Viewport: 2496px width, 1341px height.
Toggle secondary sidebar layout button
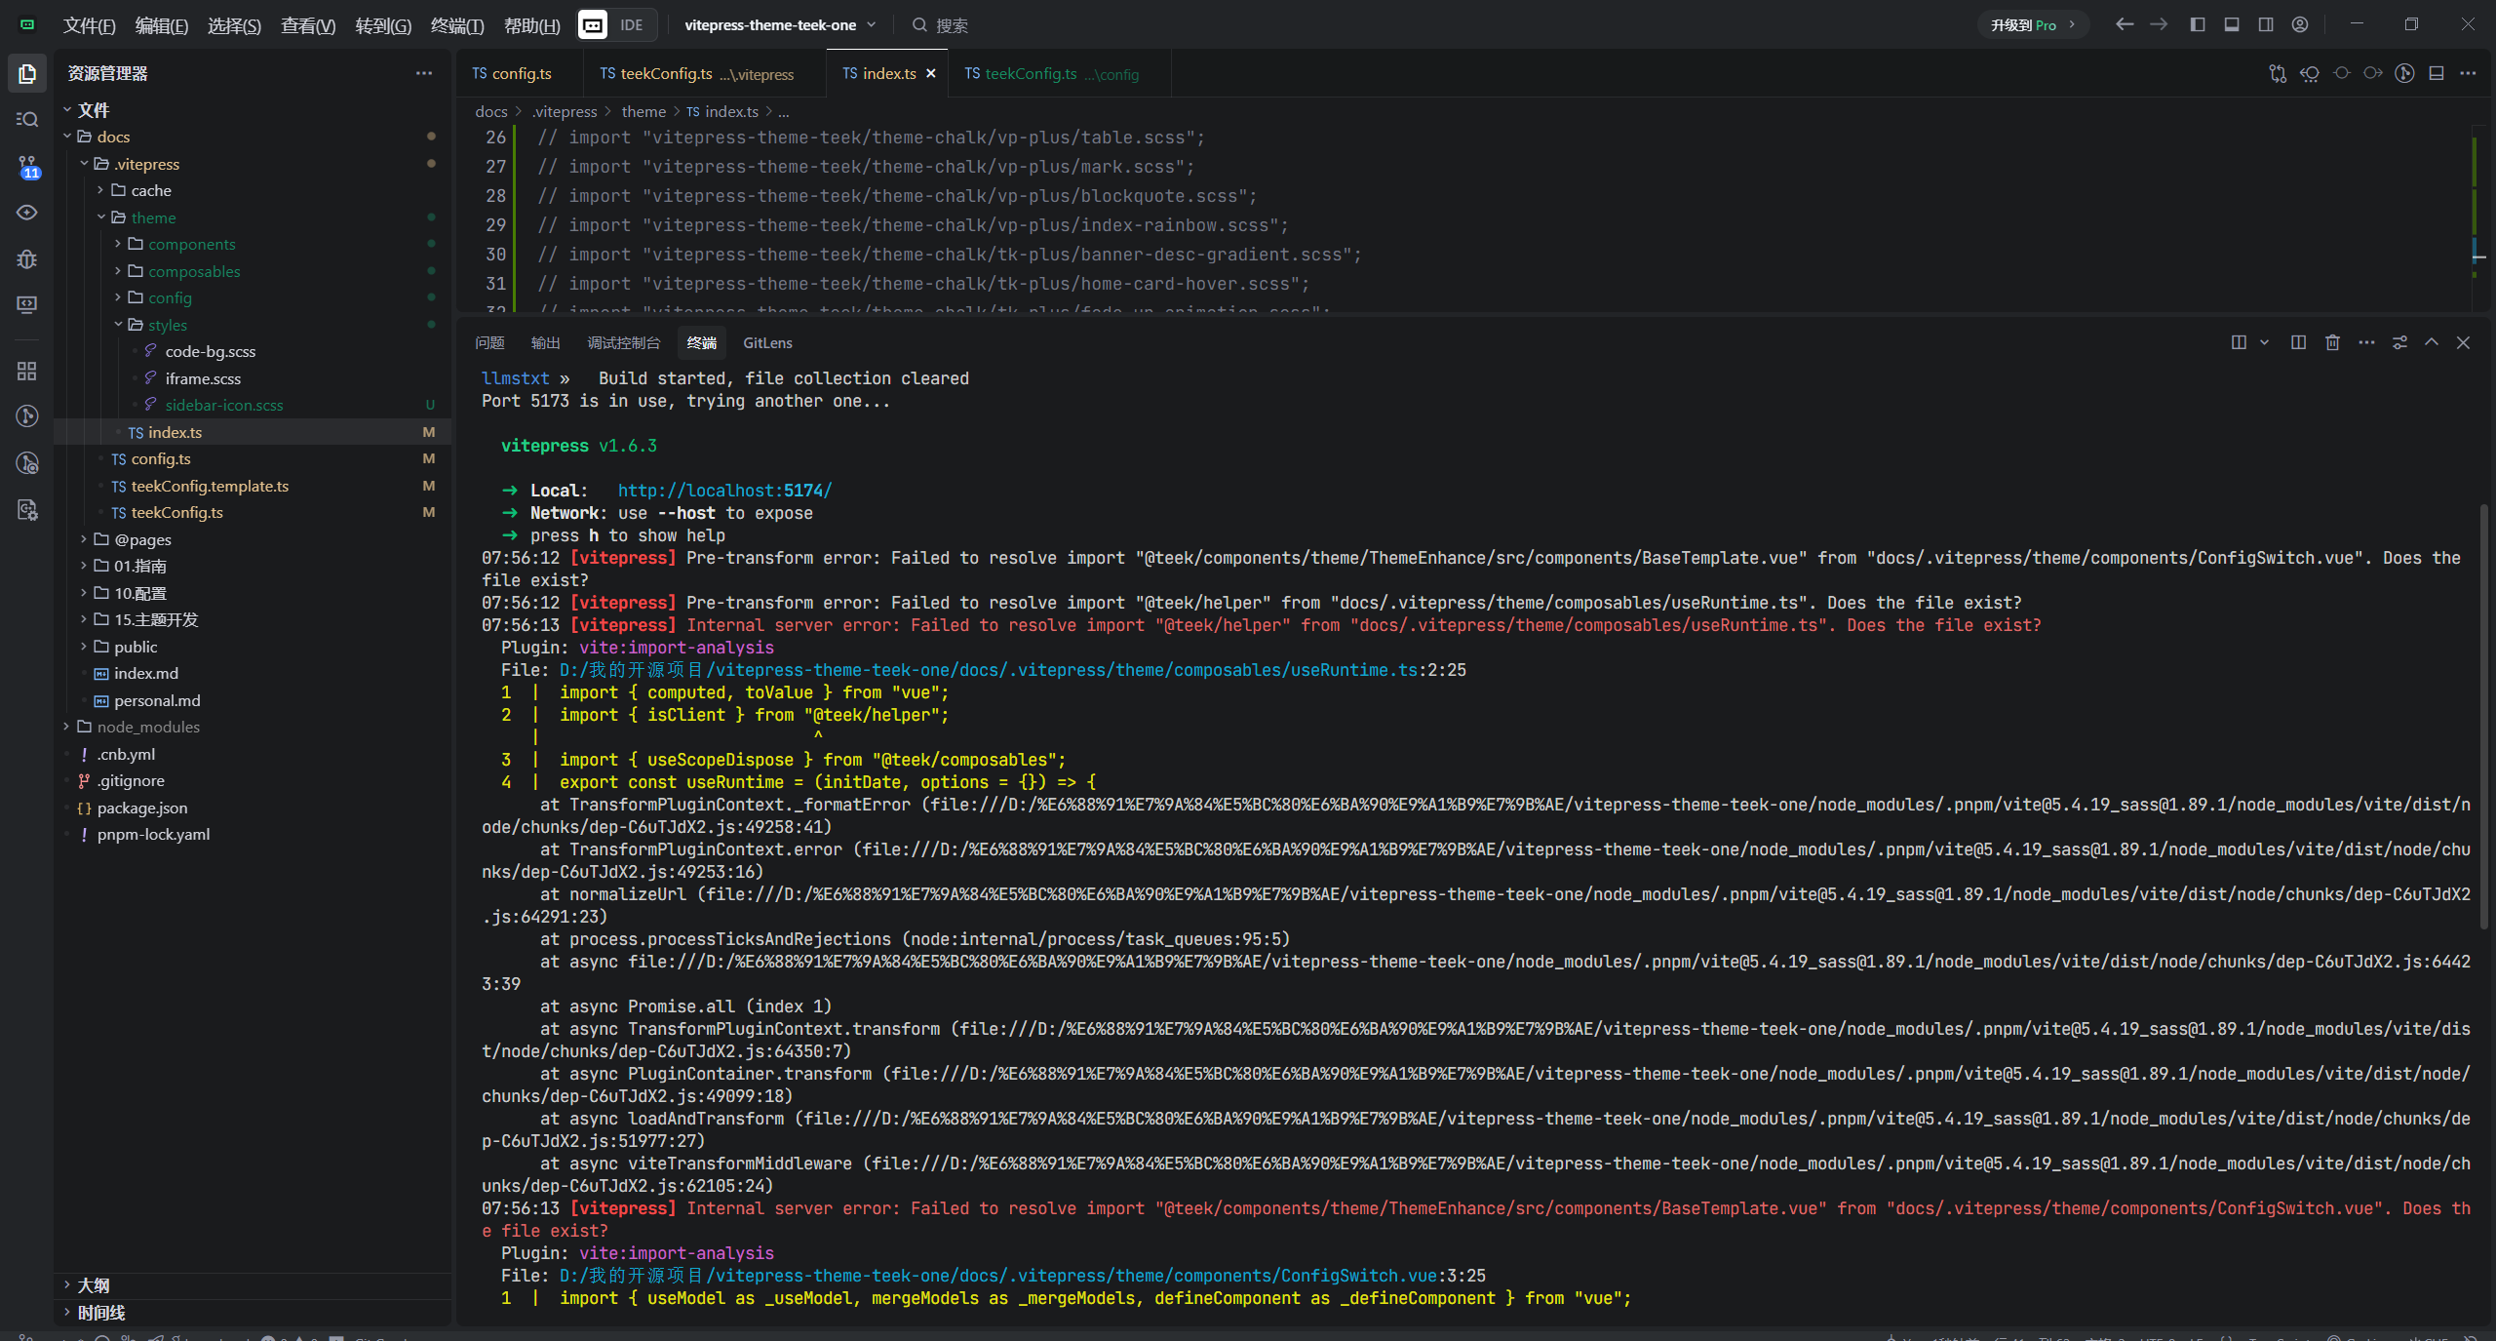click(2266, 24)
